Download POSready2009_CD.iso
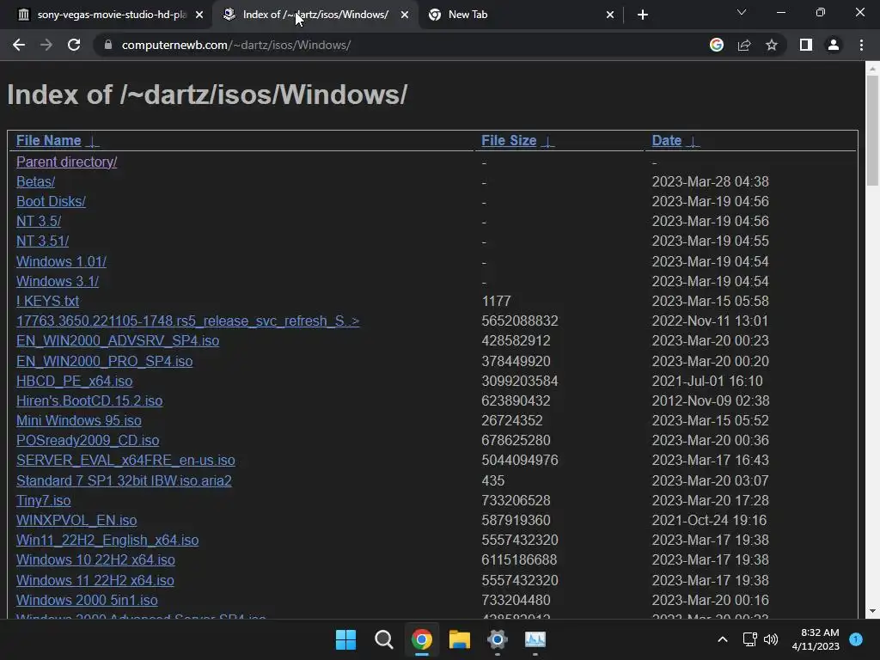 click(x=89, y=441)
